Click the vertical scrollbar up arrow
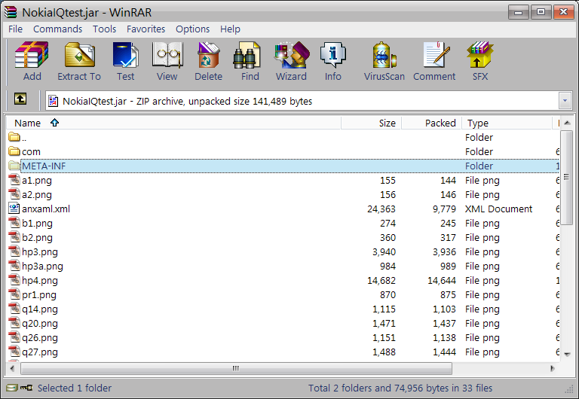The height and width of the screenshot is (399, 579). [567, 123]
